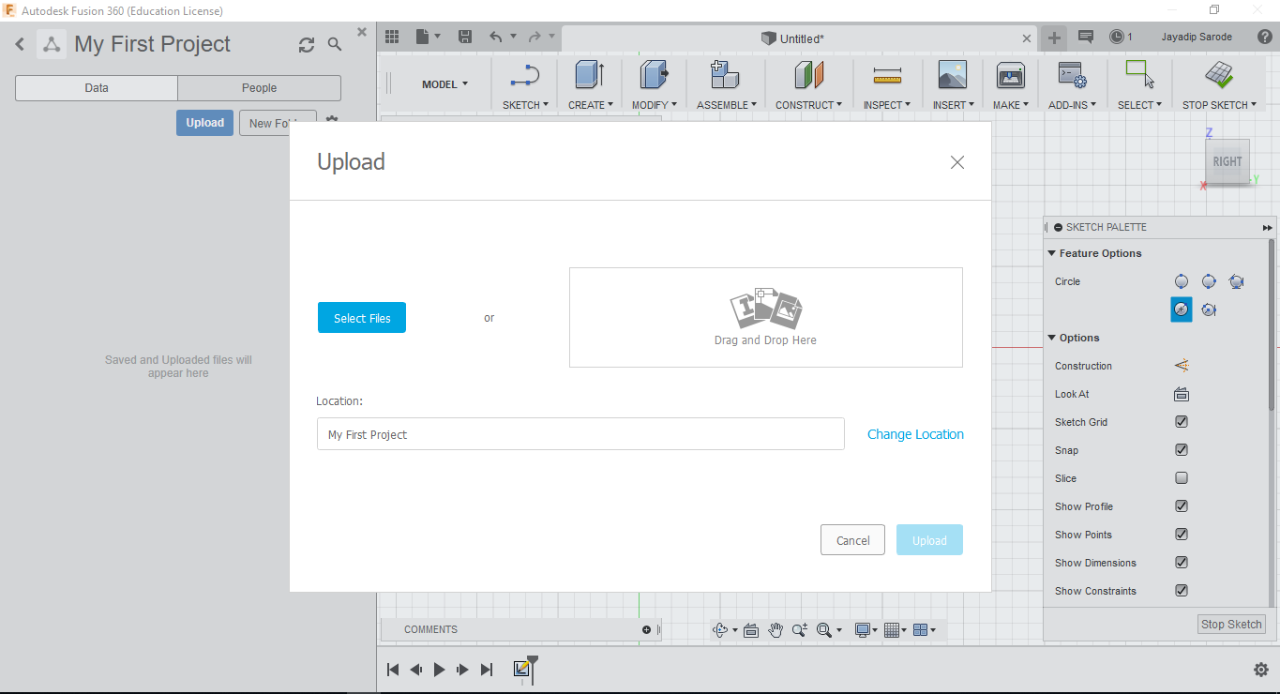Click Change Location link
1280x694 pixels.
pyautogui.click(x=915, y=434)
